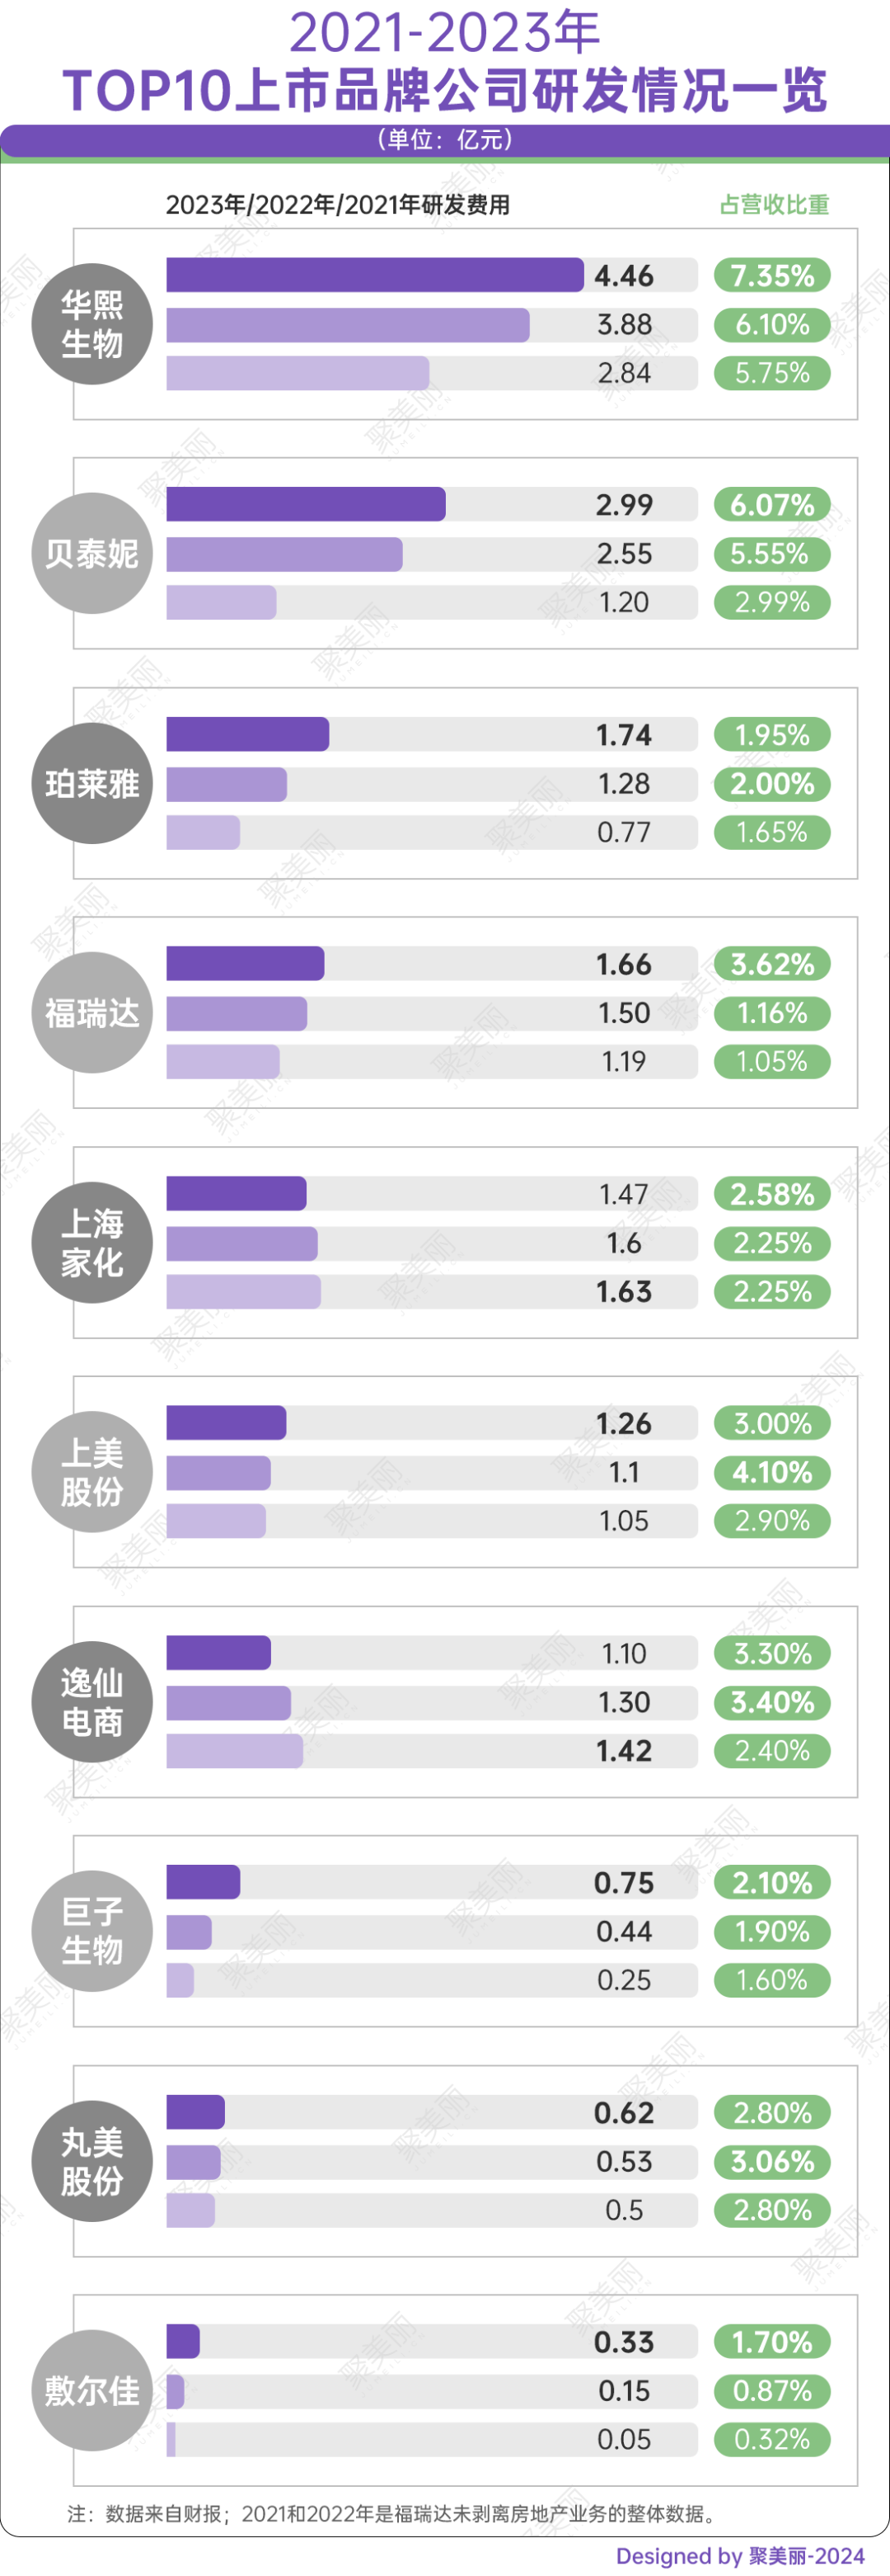The image size is (890, 2576).
Task: Click the 丸美股份 circle badge
Action: [92, 2161]
